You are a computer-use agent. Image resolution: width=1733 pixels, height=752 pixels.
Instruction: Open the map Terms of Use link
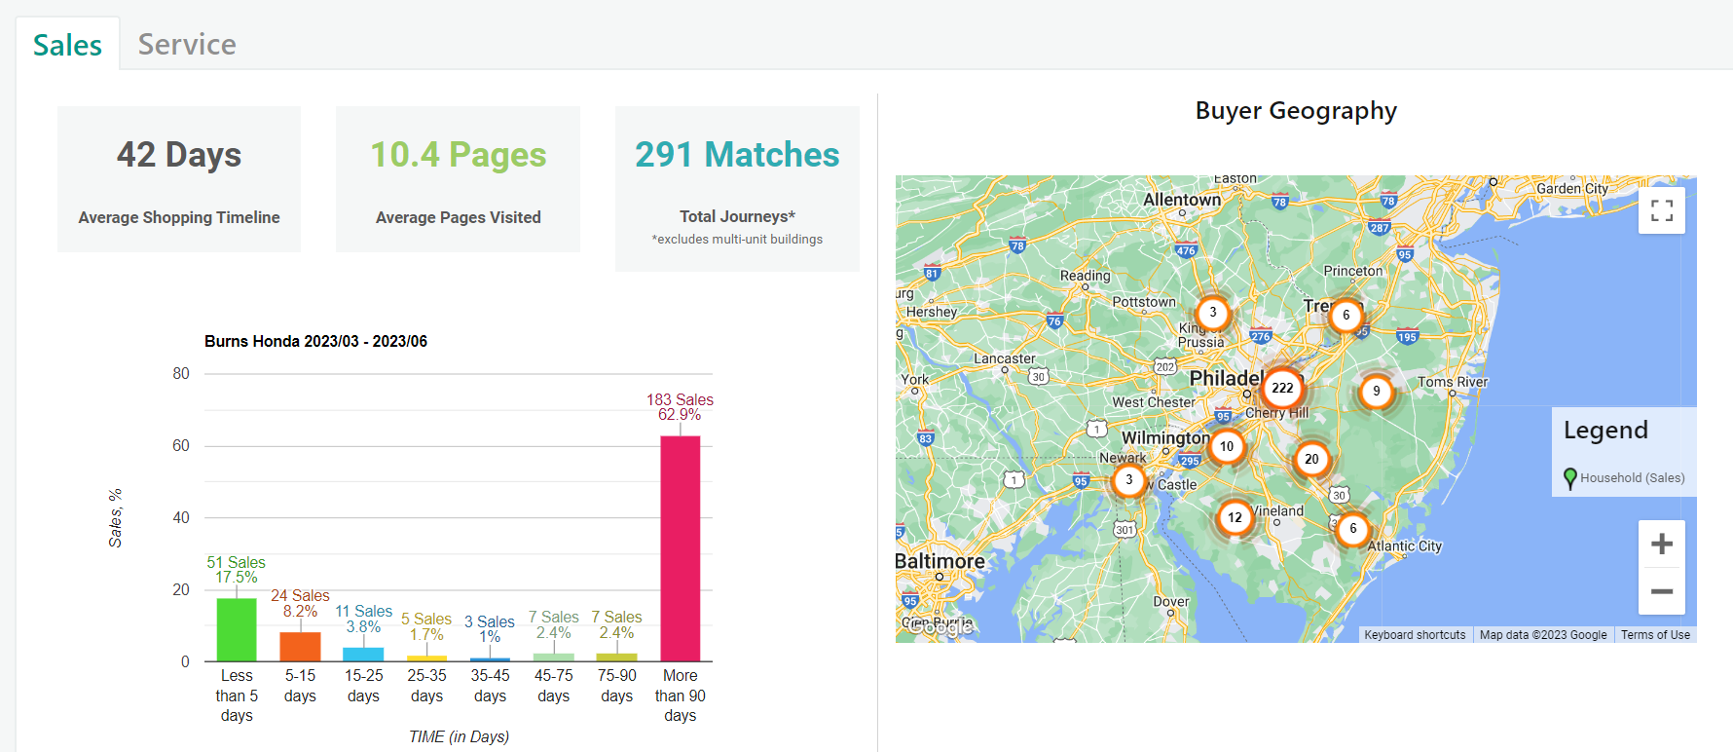[1655, 635]
